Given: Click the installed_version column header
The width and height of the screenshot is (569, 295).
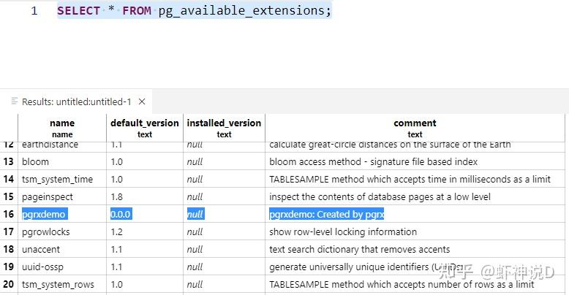Looking at the screenshot, I should 224,128.
